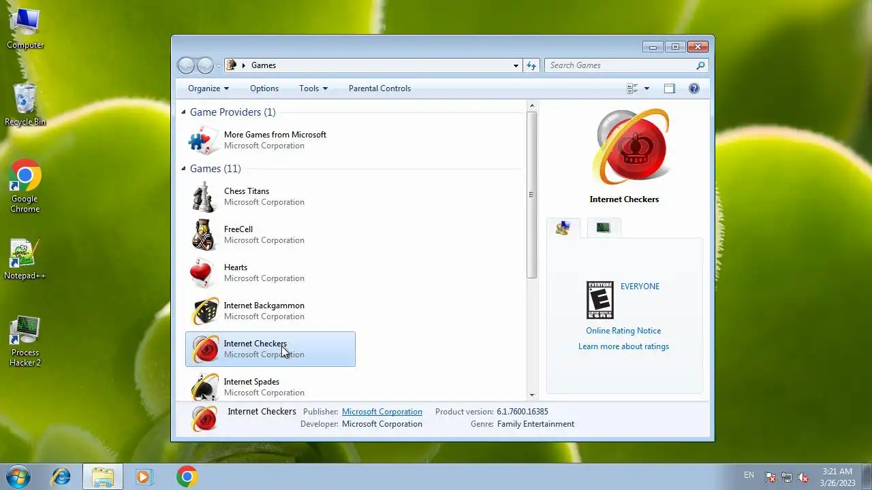
Task: Select the Recycle Bin desktop icon
Action: point(25,105)
